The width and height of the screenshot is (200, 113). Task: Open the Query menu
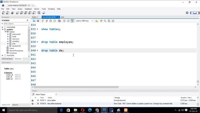(20, 9)
